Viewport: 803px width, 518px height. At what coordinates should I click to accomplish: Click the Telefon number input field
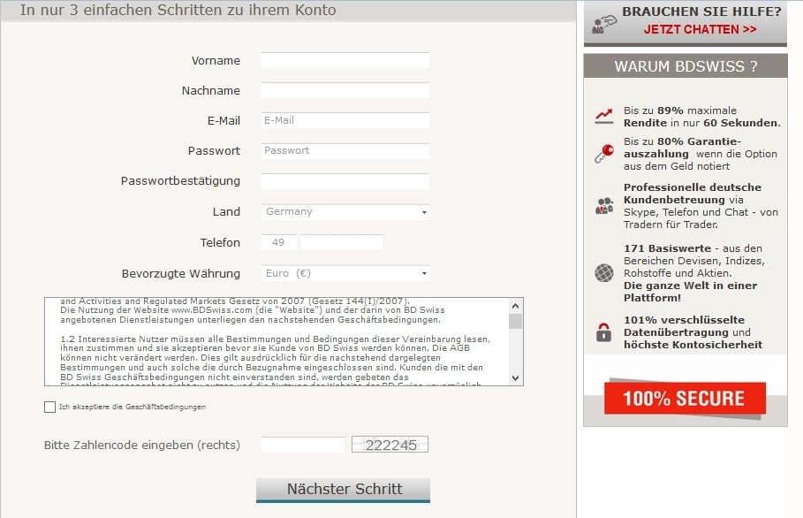point(342,242)
